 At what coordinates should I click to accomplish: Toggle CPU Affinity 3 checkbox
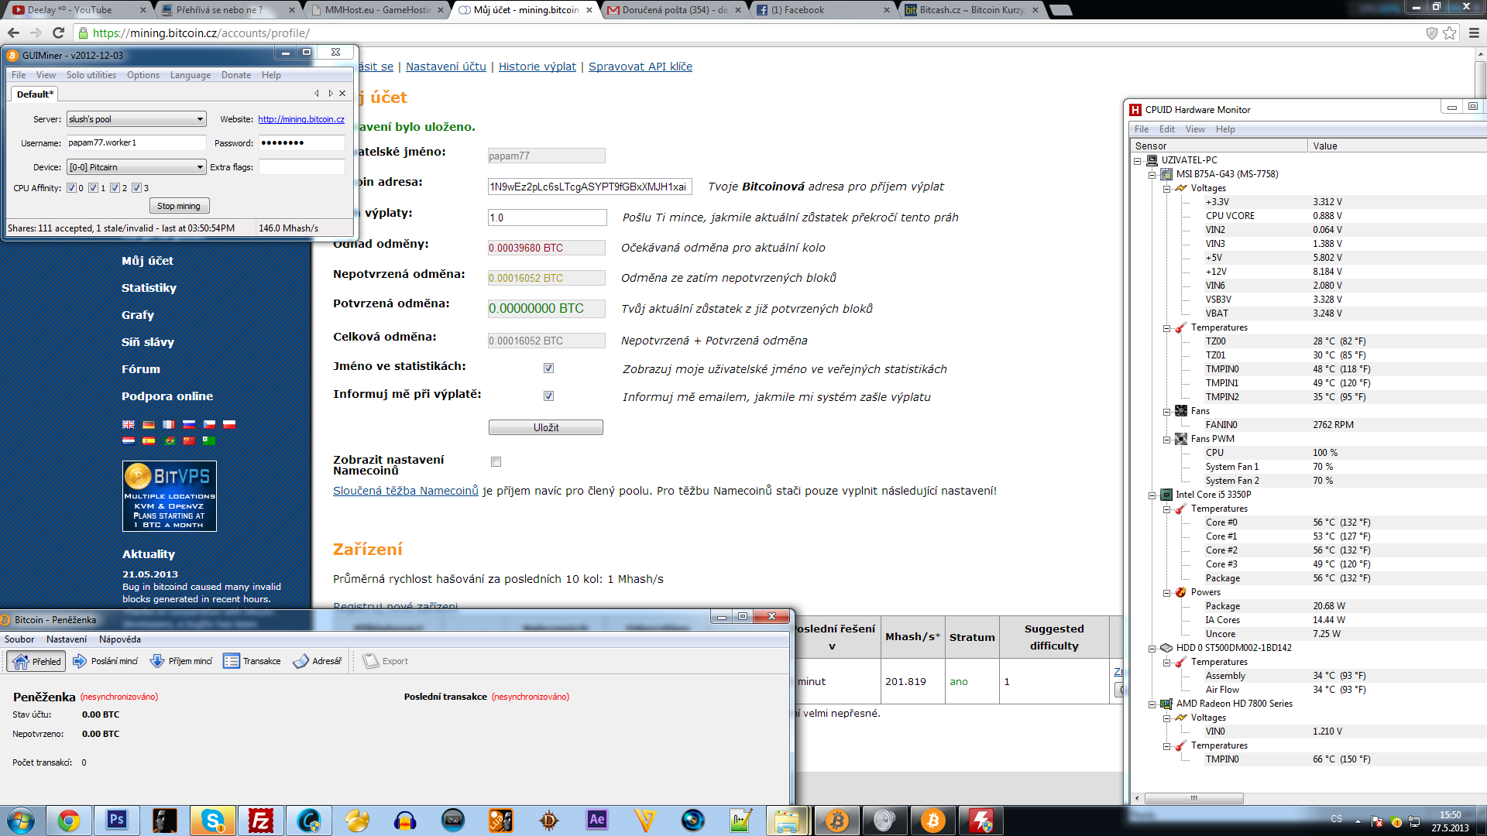136,188
